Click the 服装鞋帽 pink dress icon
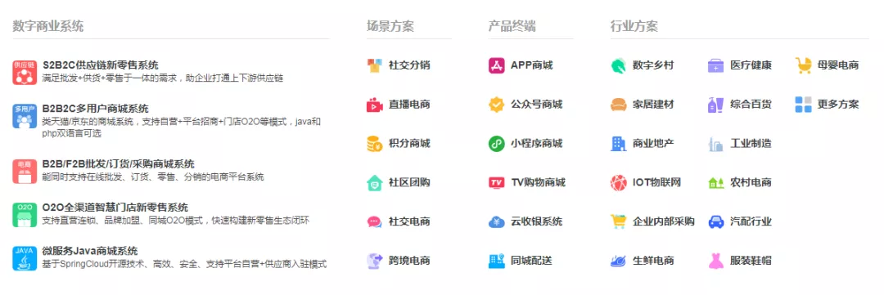The image size is (884, 295). tap(716, 261)
